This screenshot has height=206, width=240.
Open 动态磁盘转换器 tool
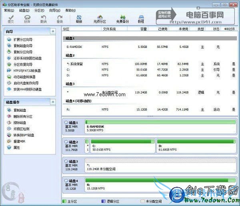21,77
